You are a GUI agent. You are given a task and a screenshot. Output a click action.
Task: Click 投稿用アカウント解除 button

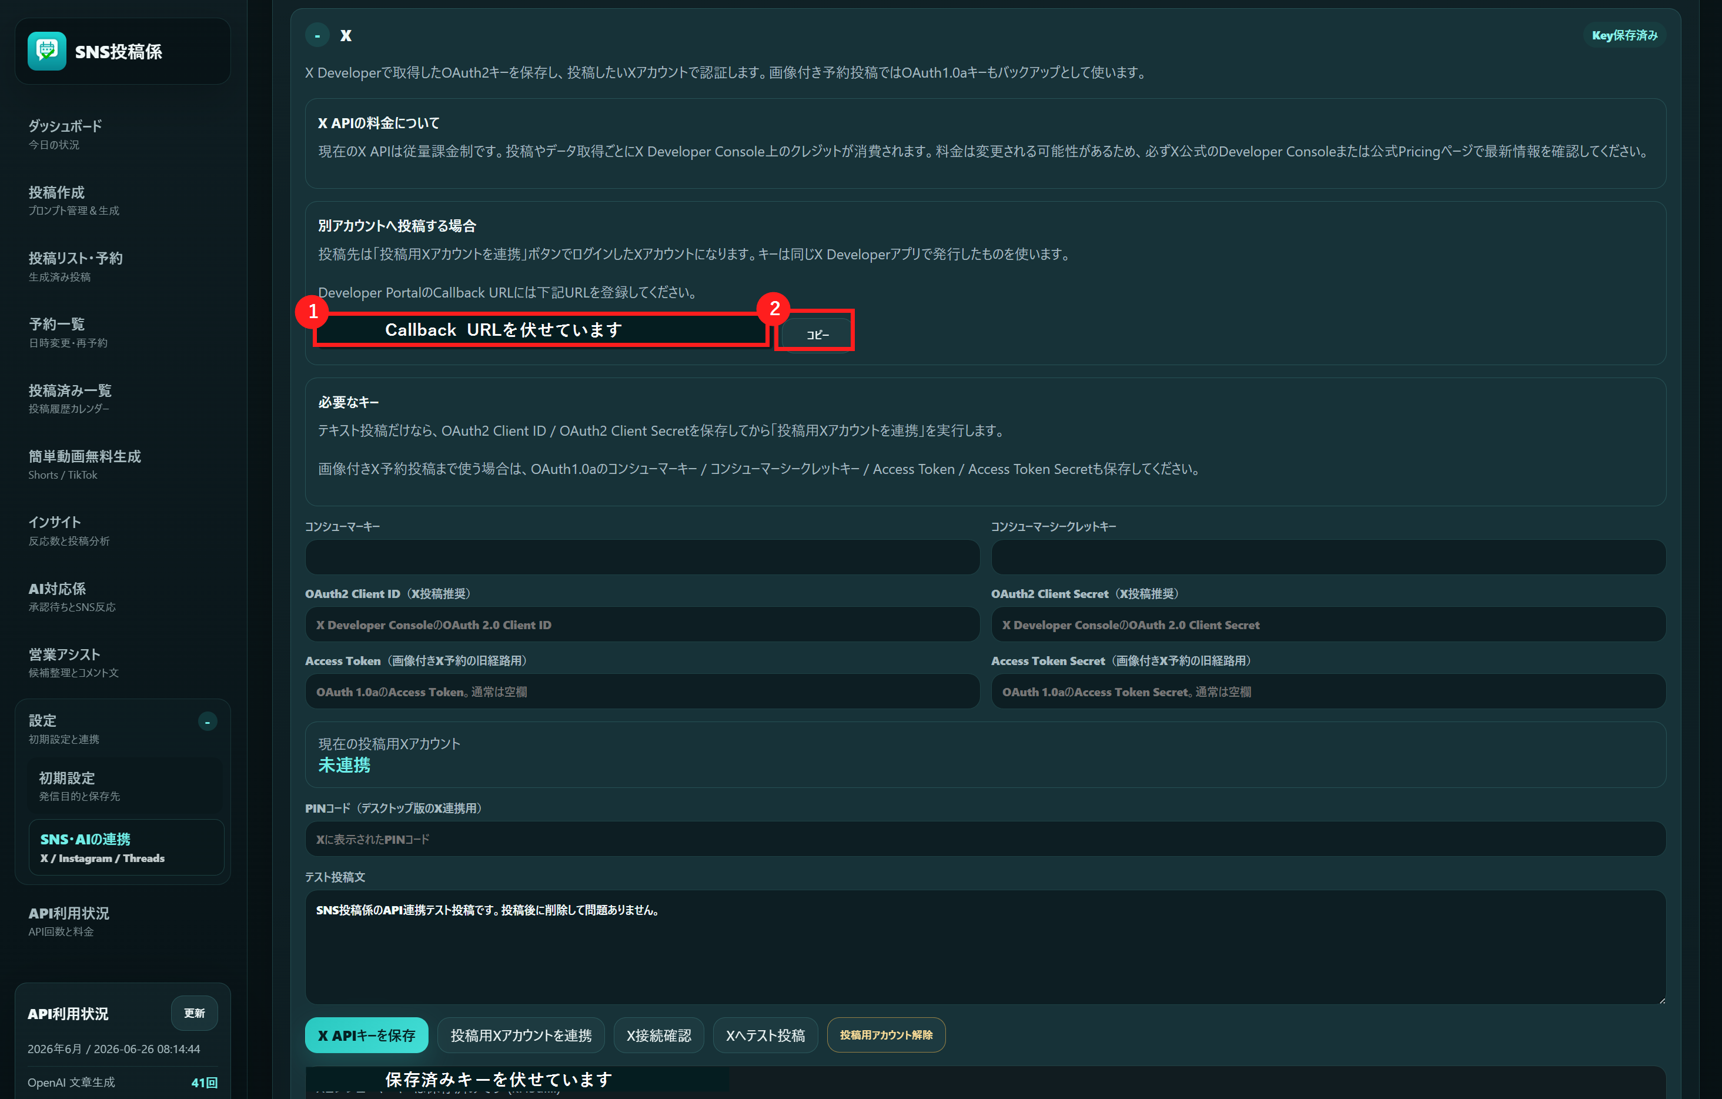point(886,1035)
